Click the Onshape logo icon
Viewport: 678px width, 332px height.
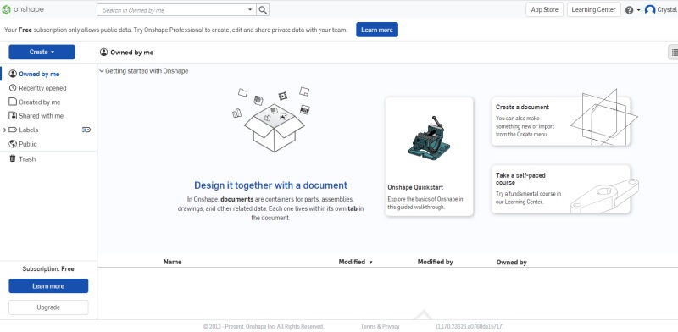pyautogui.click(x=6, y=9)
